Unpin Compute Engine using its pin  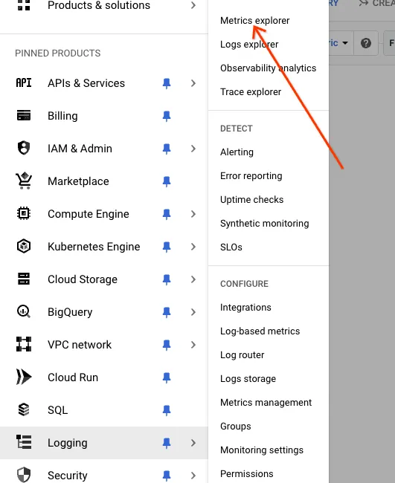[167, 214]
